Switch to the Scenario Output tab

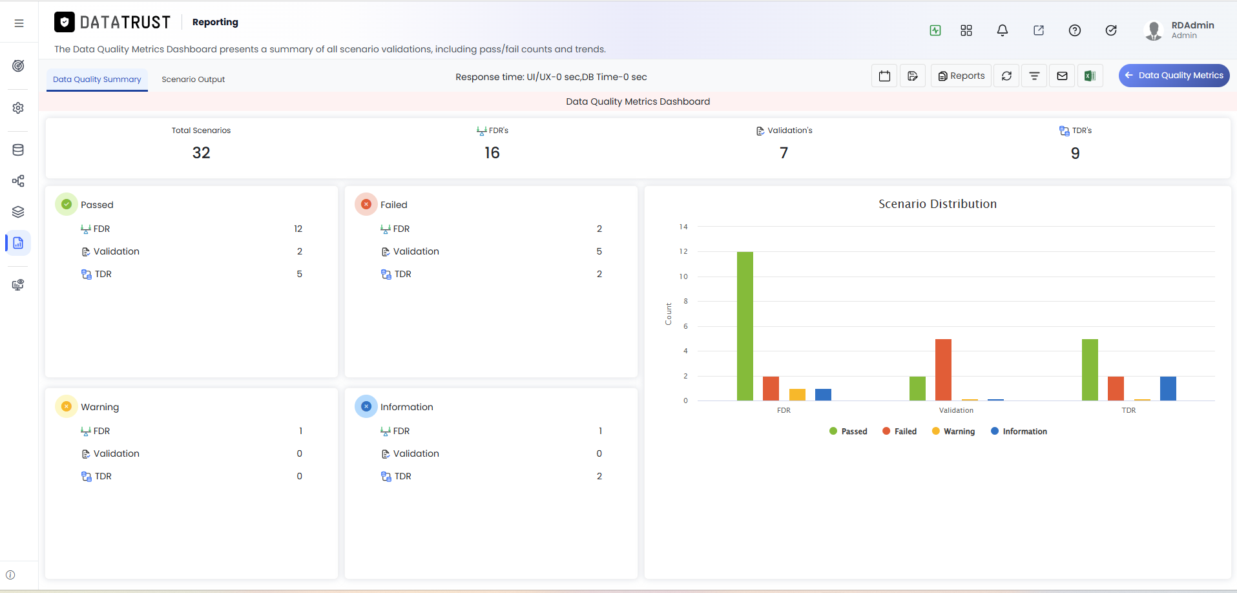click(x=193, y=79)
